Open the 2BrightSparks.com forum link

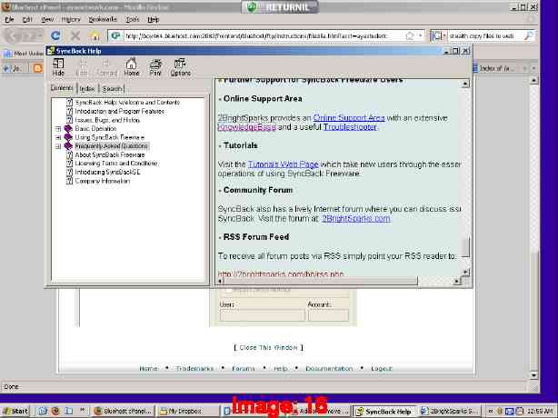pos(356,218)
